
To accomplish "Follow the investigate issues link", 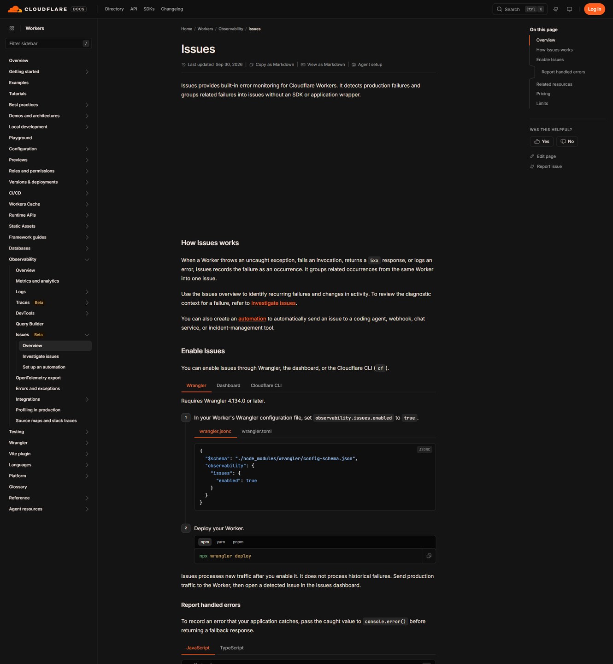I will (273, 303).
